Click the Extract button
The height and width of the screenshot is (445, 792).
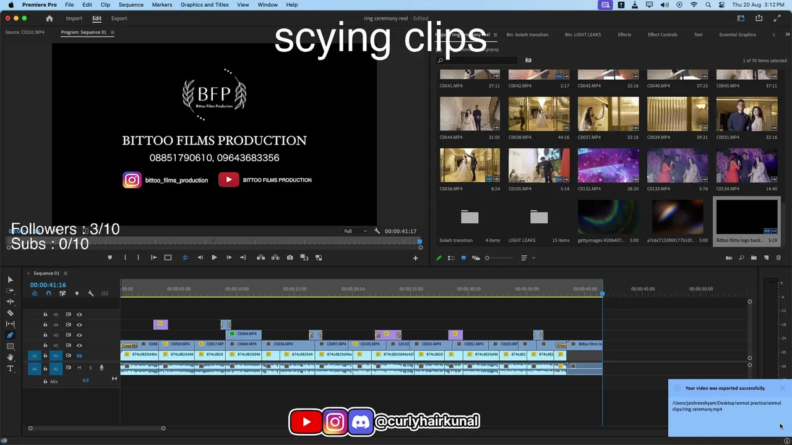[x=275, y=258]
